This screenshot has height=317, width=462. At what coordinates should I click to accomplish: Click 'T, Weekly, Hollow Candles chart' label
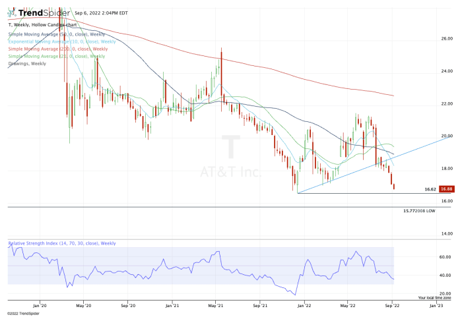coord(42,25)
